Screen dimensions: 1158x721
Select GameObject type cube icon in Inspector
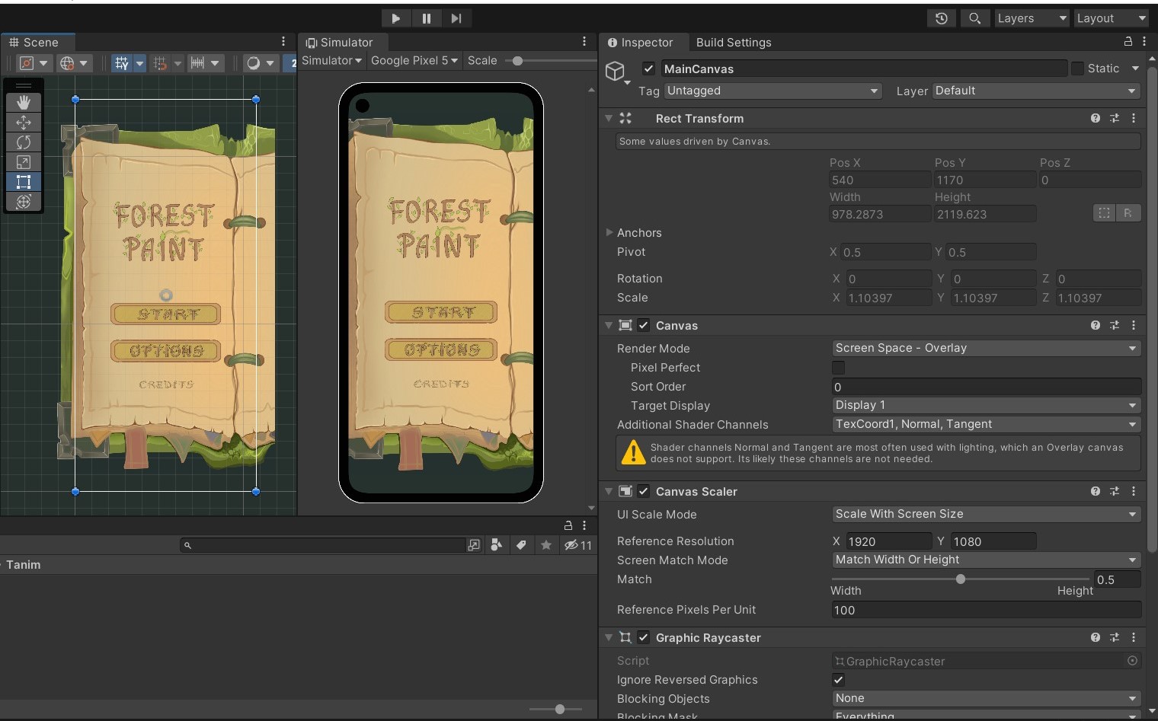[x=615, y=72]
